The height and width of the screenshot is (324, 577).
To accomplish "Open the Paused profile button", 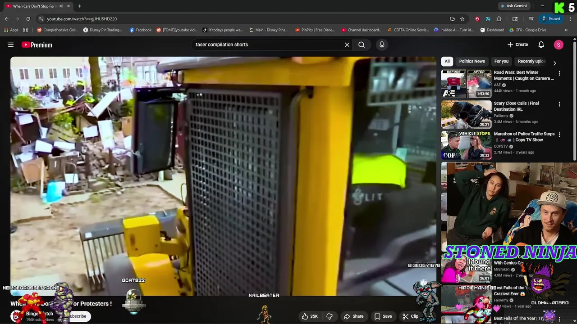I will pyautogui.click(x=551, y=19).
